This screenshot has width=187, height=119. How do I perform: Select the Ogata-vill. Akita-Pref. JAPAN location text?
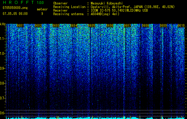[133, 7]
